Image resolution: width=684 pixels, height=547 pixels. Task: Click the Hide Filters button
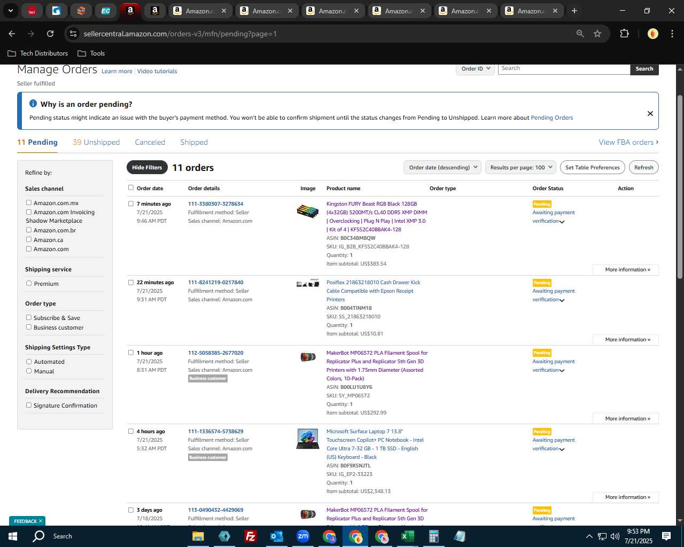147,167
